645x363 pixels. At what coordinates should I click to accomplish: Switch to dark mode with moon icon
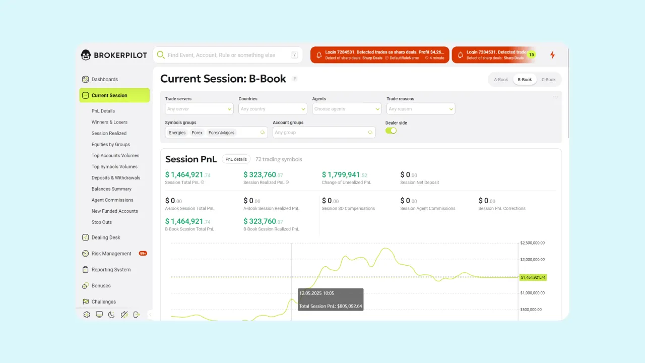click(x=111, y=315)
